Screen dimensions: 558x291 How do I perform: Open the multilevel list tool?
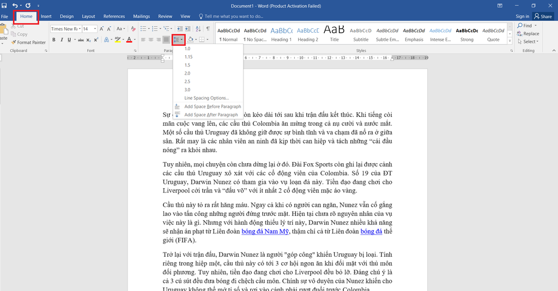click(x=166, y=29)
